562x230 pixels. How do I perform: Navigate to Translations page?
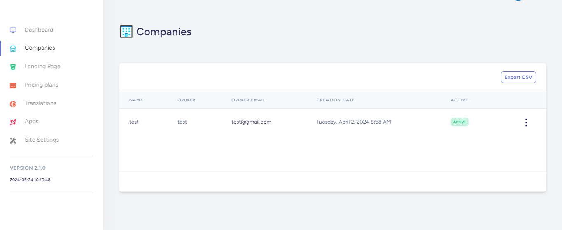(40, 103)
